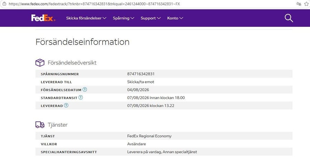The image size is (310, 157).
Task: Click the FÖRSÄNDELSEDATUM label
Action: (61, 90)
